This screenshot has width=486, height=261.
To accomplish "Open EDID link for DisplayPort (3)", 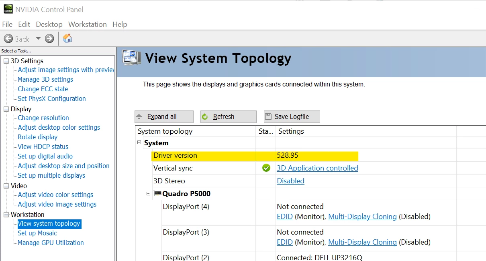I will (285, 242).
